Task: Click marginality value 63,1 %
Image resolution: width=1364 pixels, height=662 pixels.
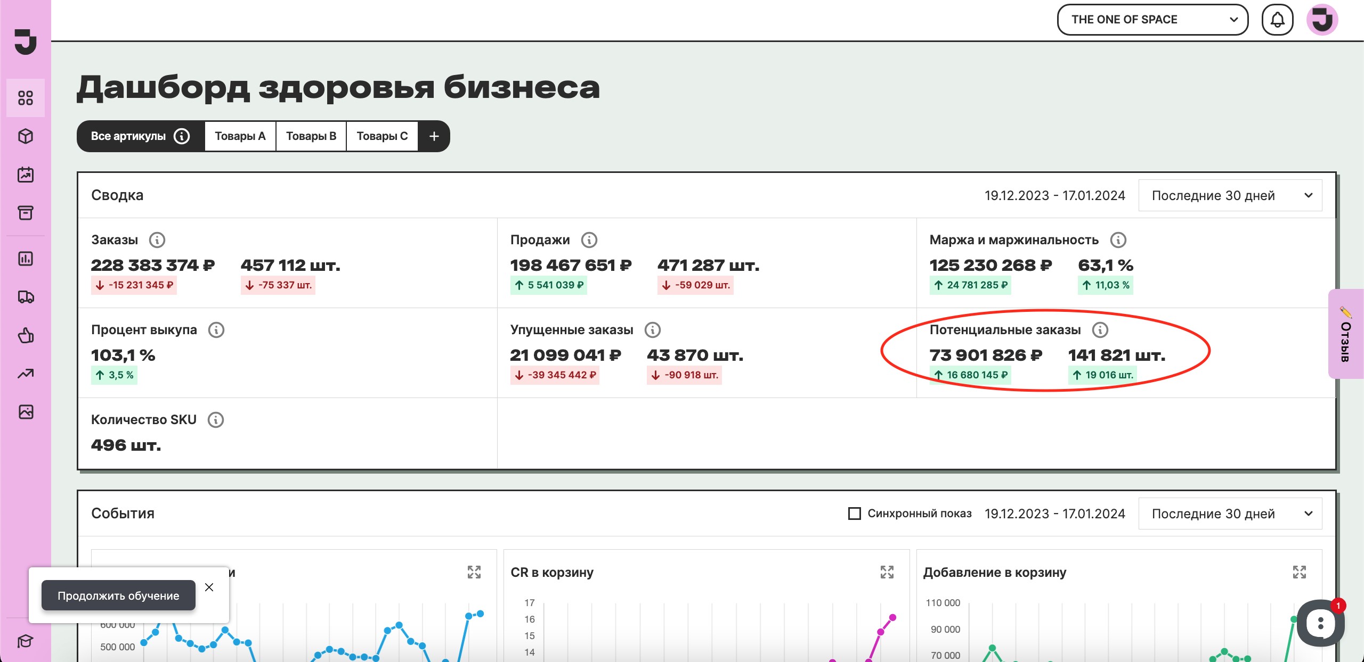Action: [1106, 265]
